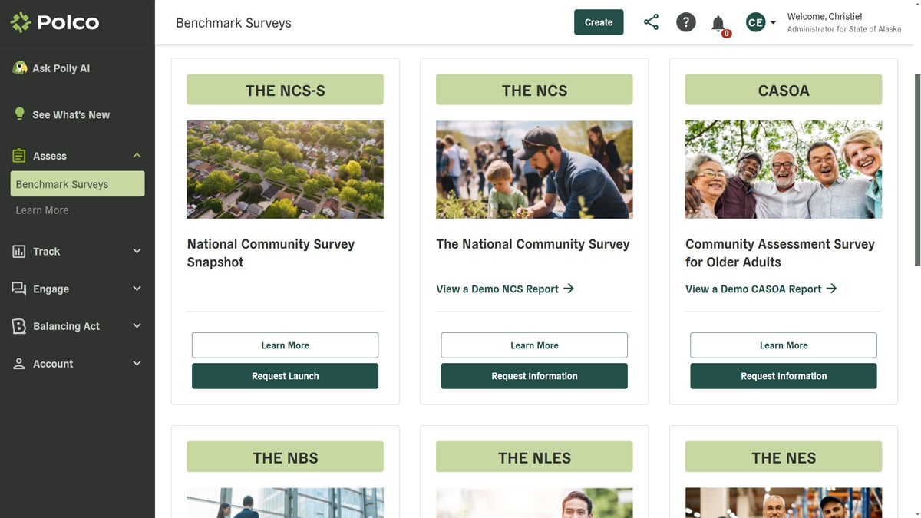
Task: Click the CE profile avatar
Action: (x=754, y=21)
